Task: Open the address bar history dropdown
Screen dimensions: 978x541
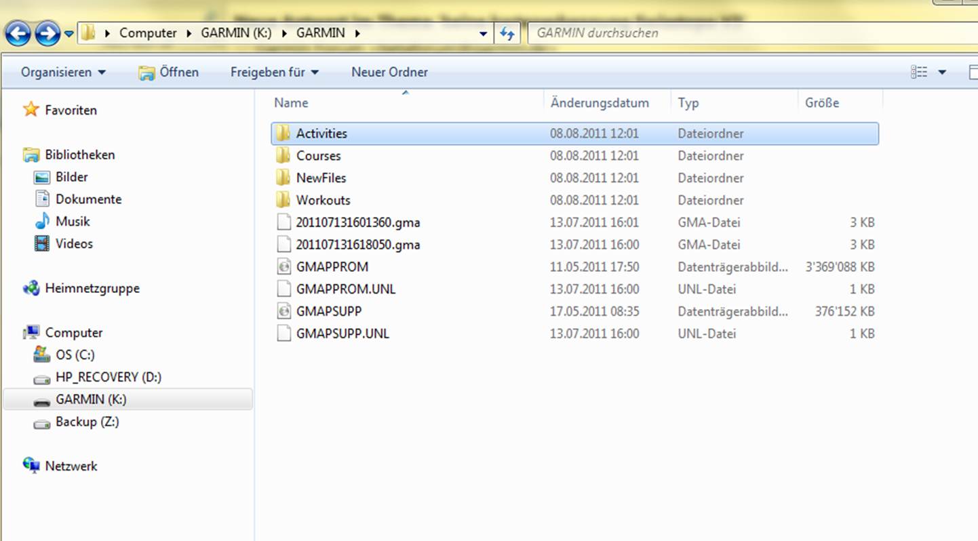Action: (x=483, y=33)
